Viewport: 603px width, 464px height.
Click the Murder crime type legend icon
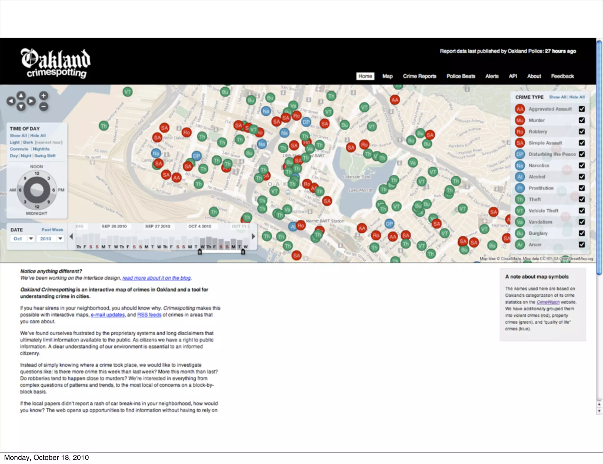click(x=520, y=120)
